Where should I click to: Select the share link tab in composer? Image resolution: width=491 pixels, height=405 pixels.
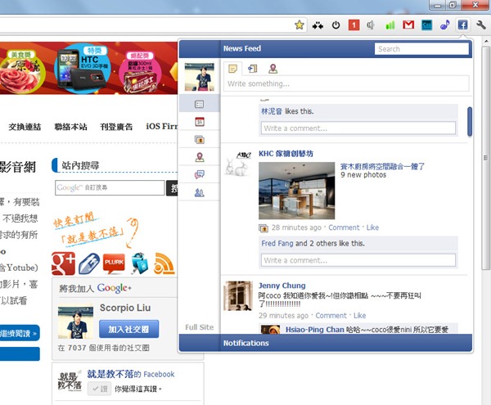[252, 68]
